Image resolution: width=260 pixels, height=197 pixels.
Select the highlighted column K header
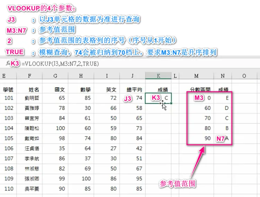coord(158,76)
